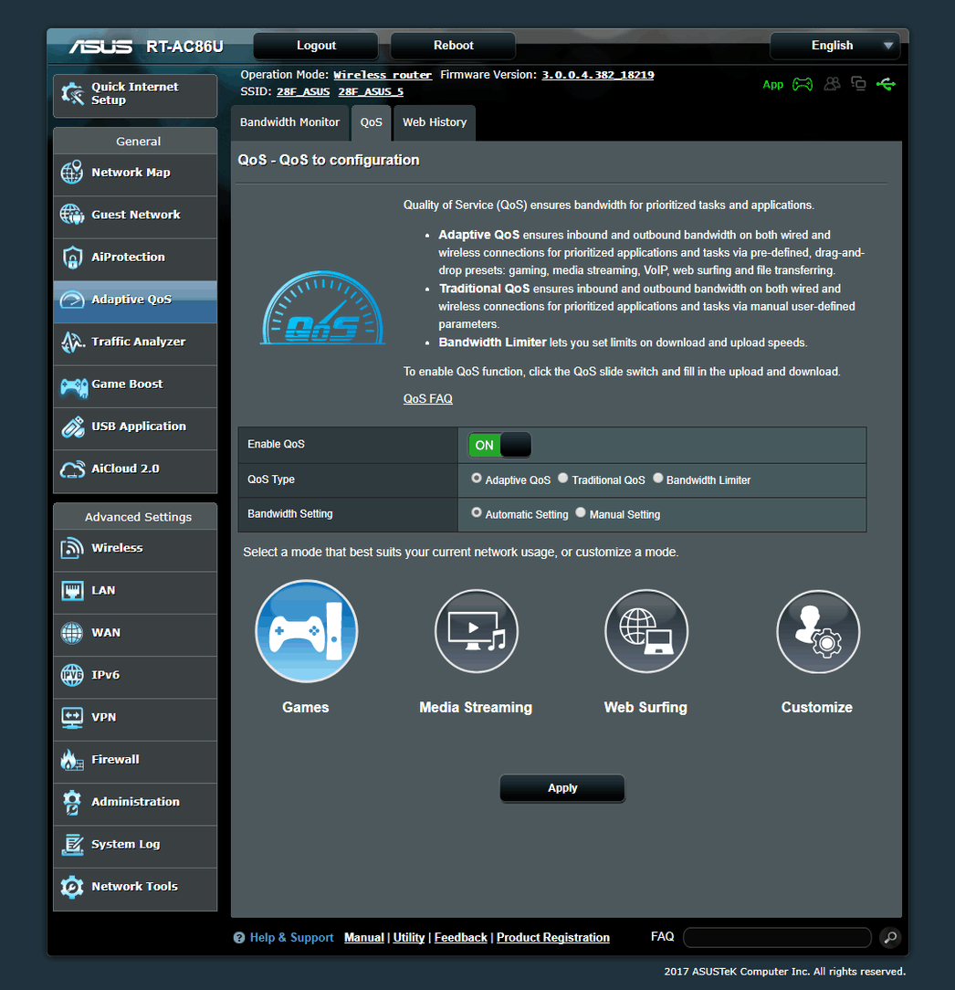Choose Manual Setting for bandwidth
This screenshot has width=955, height=990.
(581, 512)
